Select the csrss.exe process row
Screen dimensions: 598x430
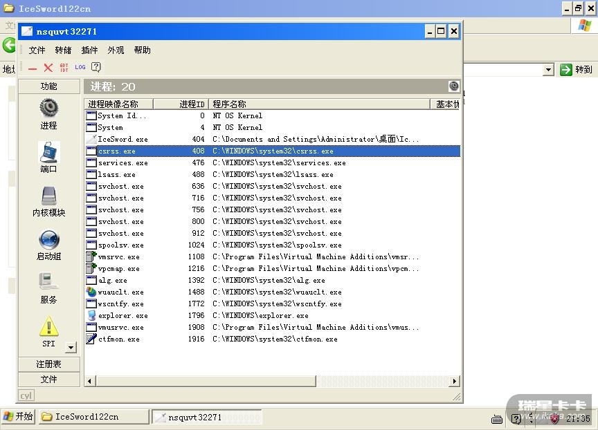pos(272,151)
